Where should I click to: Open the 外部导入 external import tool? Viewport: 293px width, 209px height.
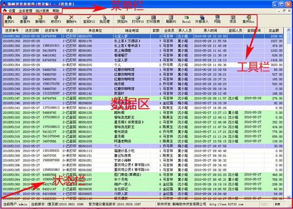[202, 19]
